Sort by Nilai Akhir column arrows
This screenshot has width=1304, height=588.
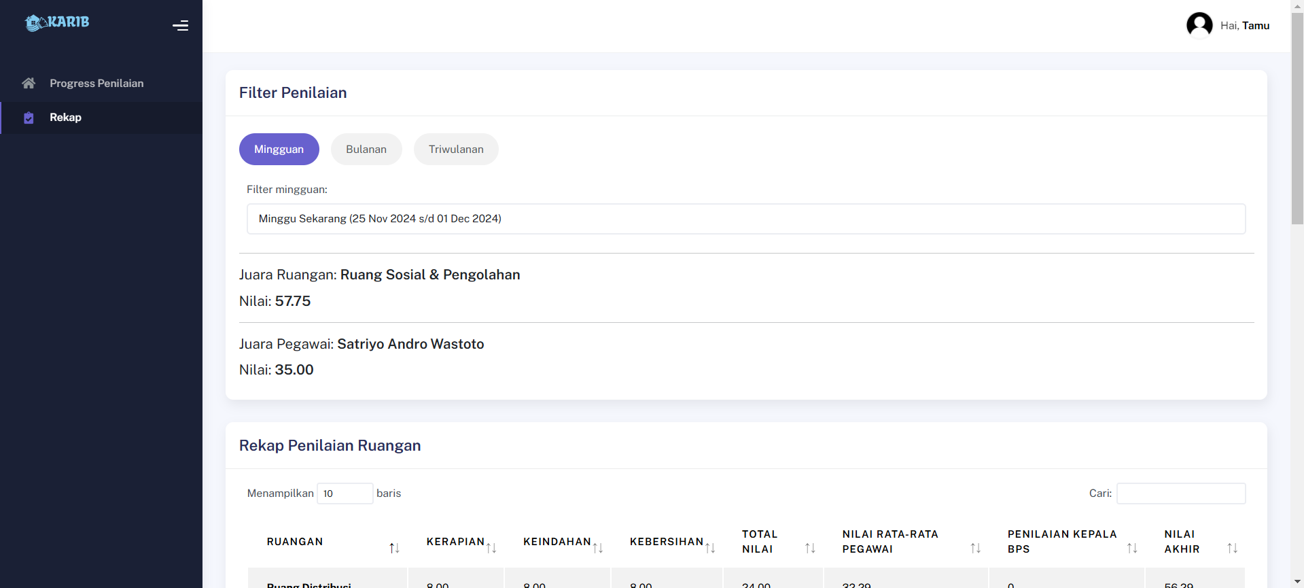pos(1232,548)
